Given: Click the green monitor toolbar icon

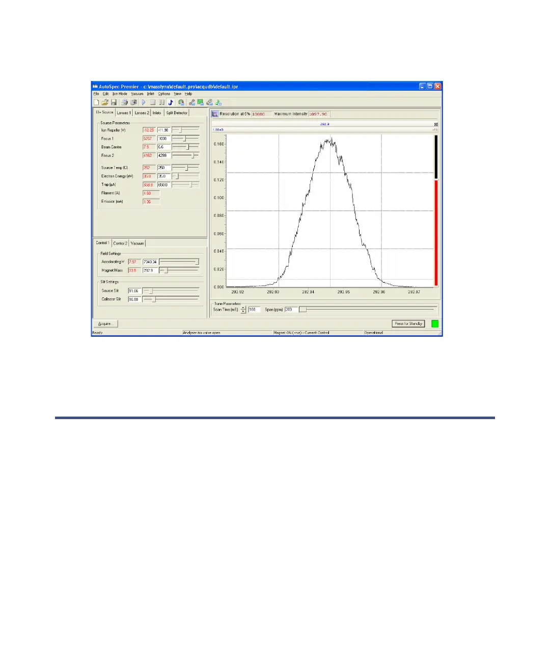Looking at the screenshot, I should [201, 102].
